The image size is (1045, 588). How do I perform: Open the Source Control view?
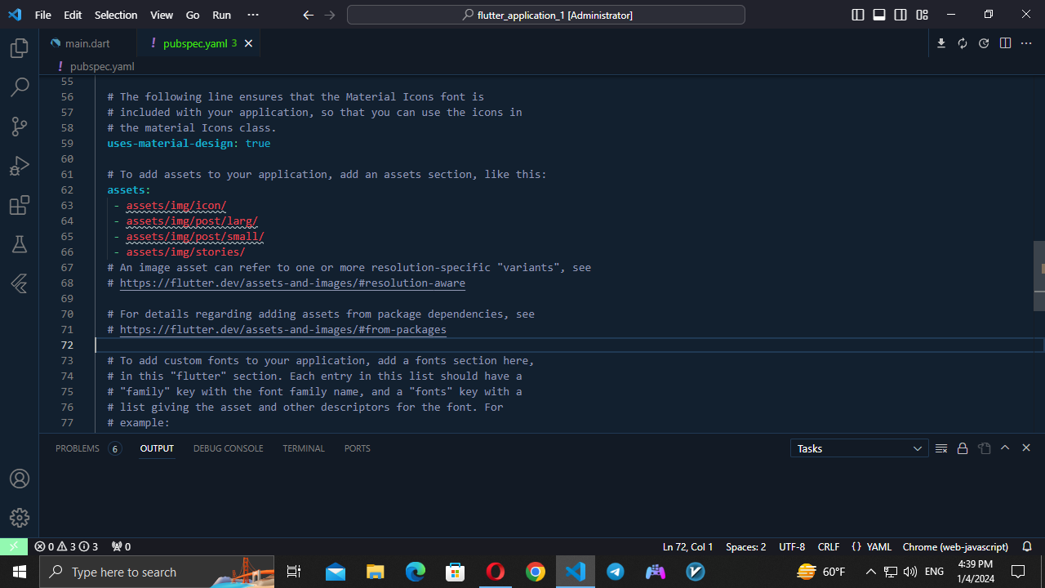[20, 126]
